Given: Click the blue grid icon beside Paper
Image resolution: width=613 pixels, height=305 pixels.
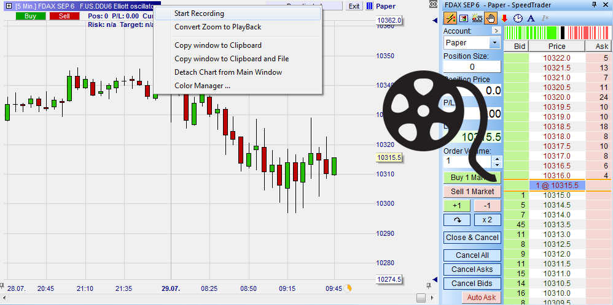Looking at the screenshot, I should click(x=369, y=6).
